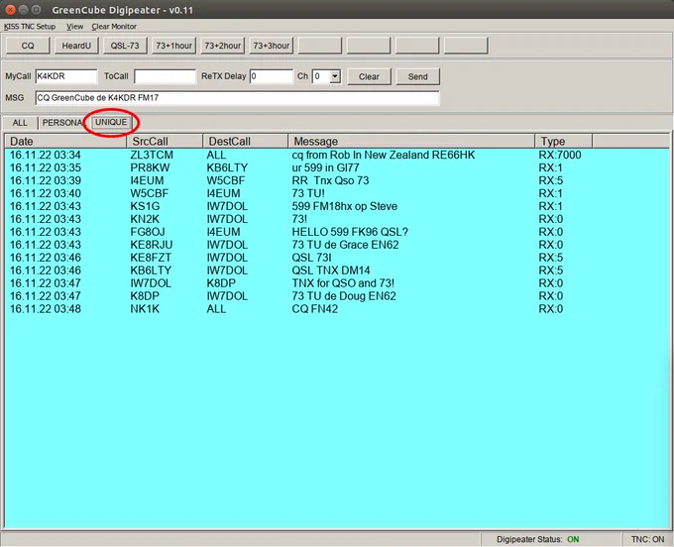Minimize the GreenCube Digipeater window

pos(24,10)
